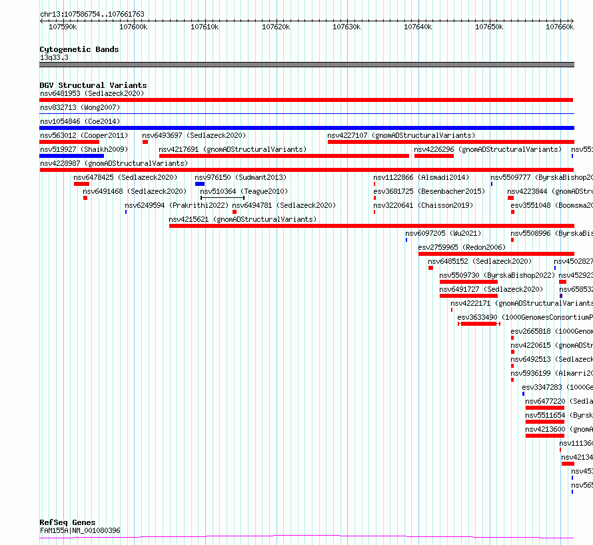Viewport: 593px width, 545px height.
Task: Open the nsv6492513 variant label
Action: point(552,359)
